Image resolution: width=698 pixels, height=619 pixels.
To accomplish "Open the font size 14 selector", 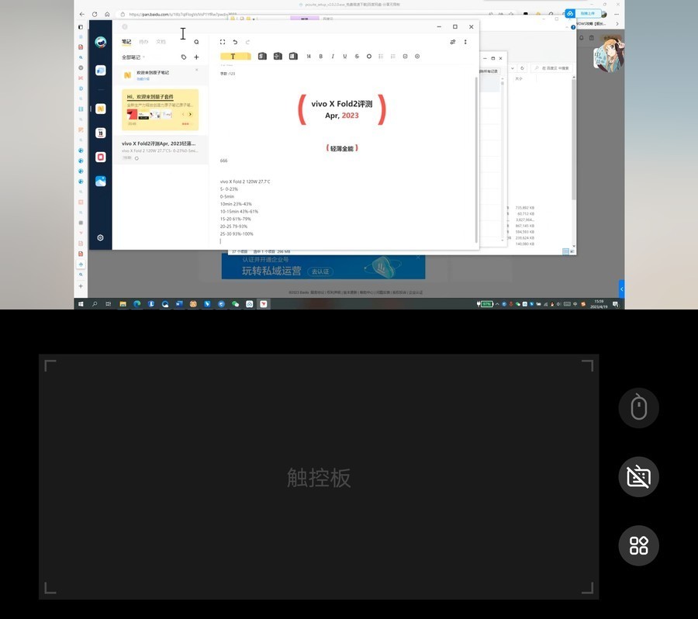I will 309,56.
